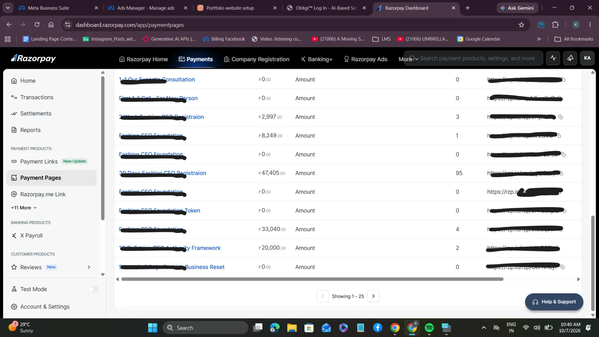The image size is (599, 337).
Task: Go to next page of payment pages
Action: (373, 296)
